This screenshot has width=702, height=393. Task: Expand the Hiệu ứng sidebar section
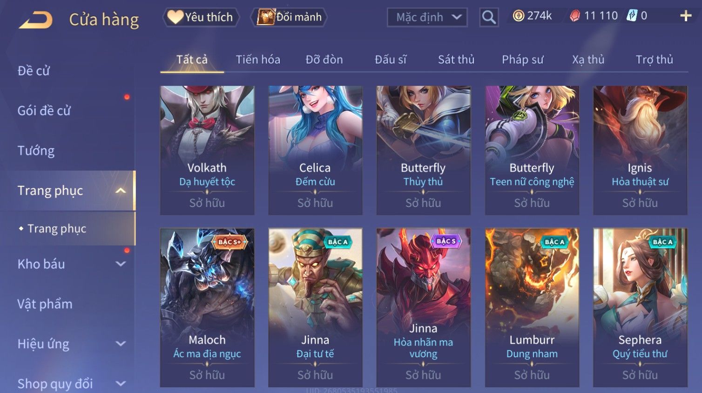point(121,344)
